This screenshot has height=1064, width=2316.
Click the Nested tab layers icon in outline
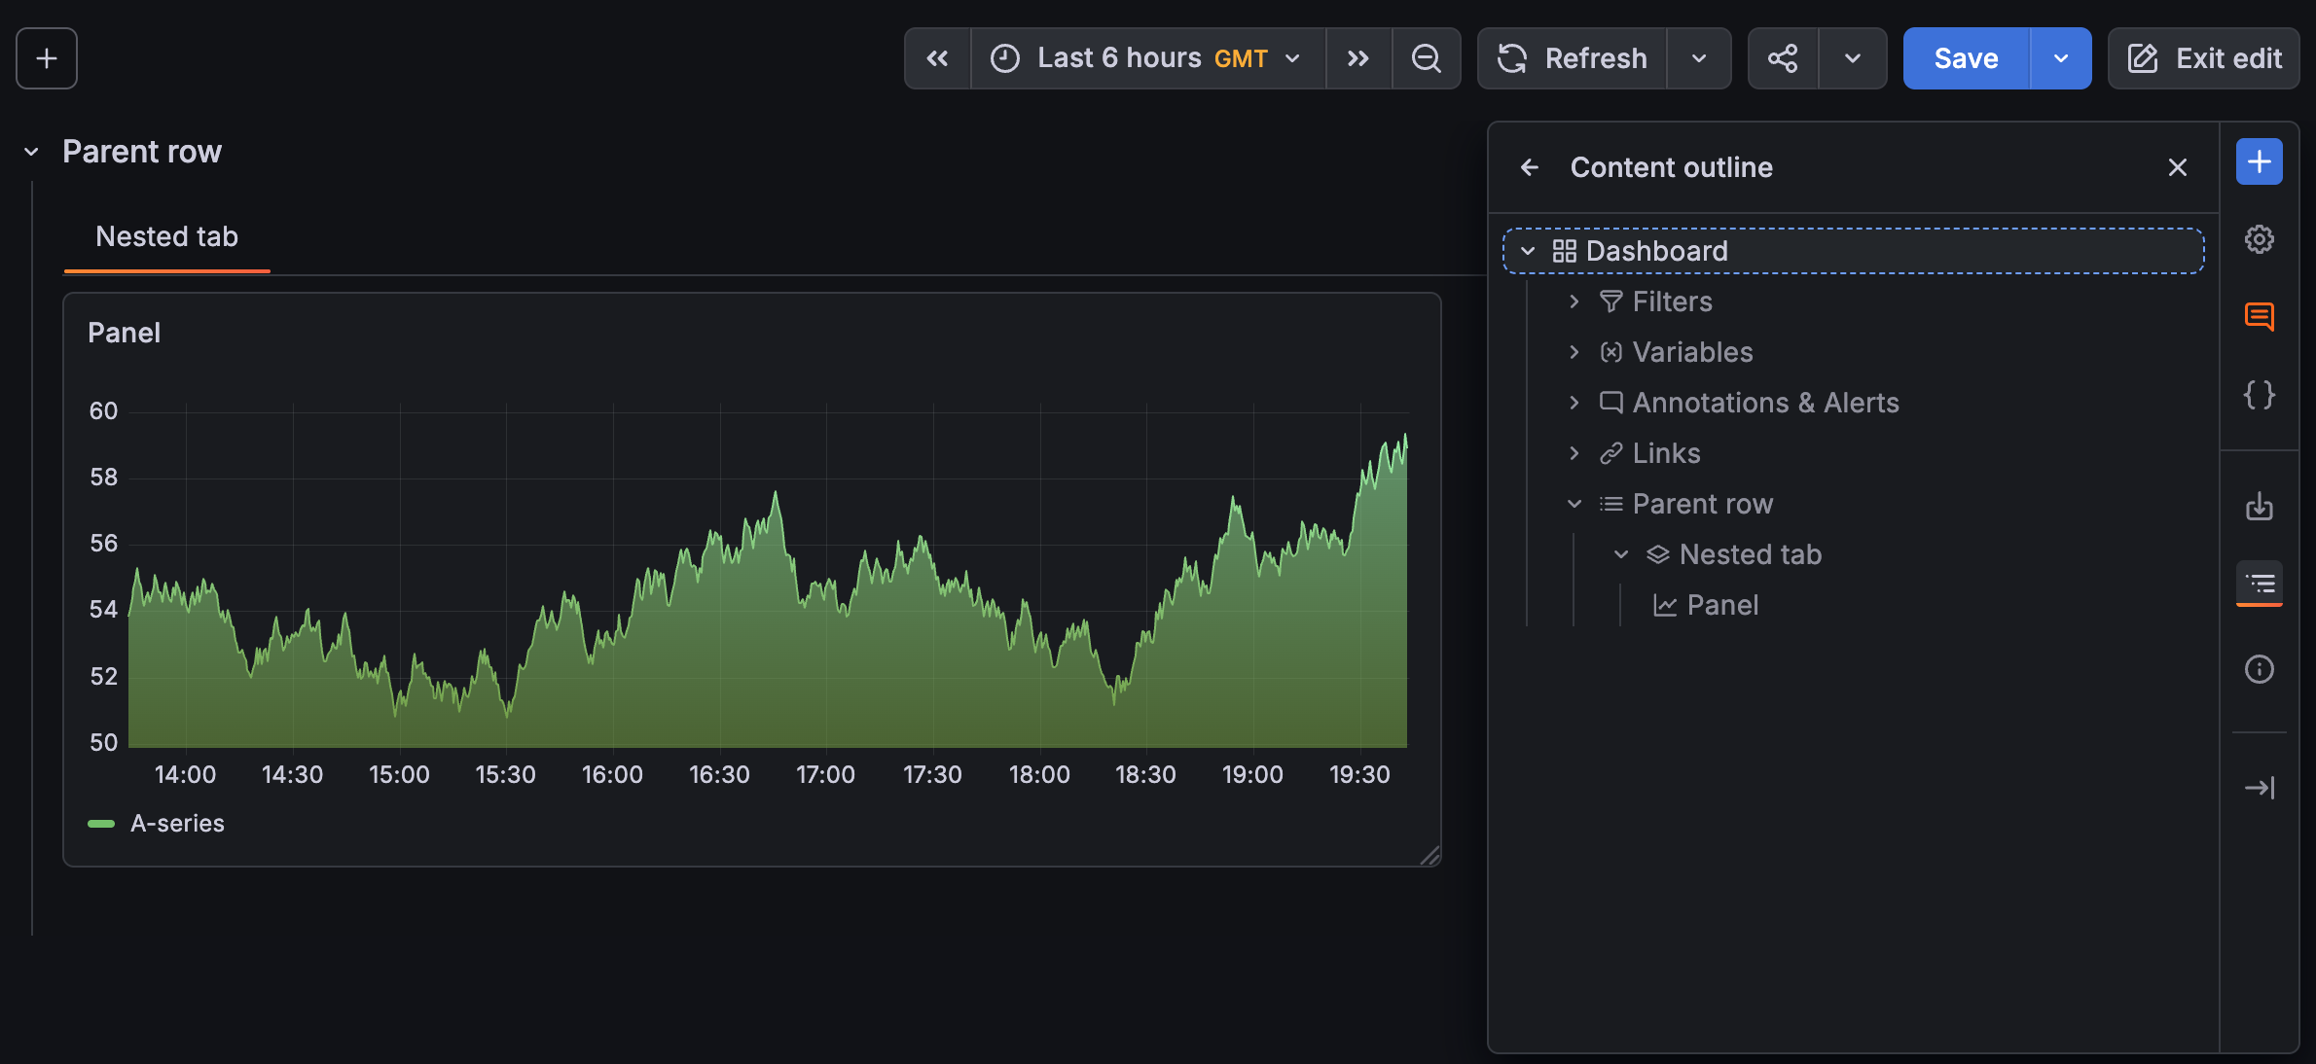(x=1658, y=554)
